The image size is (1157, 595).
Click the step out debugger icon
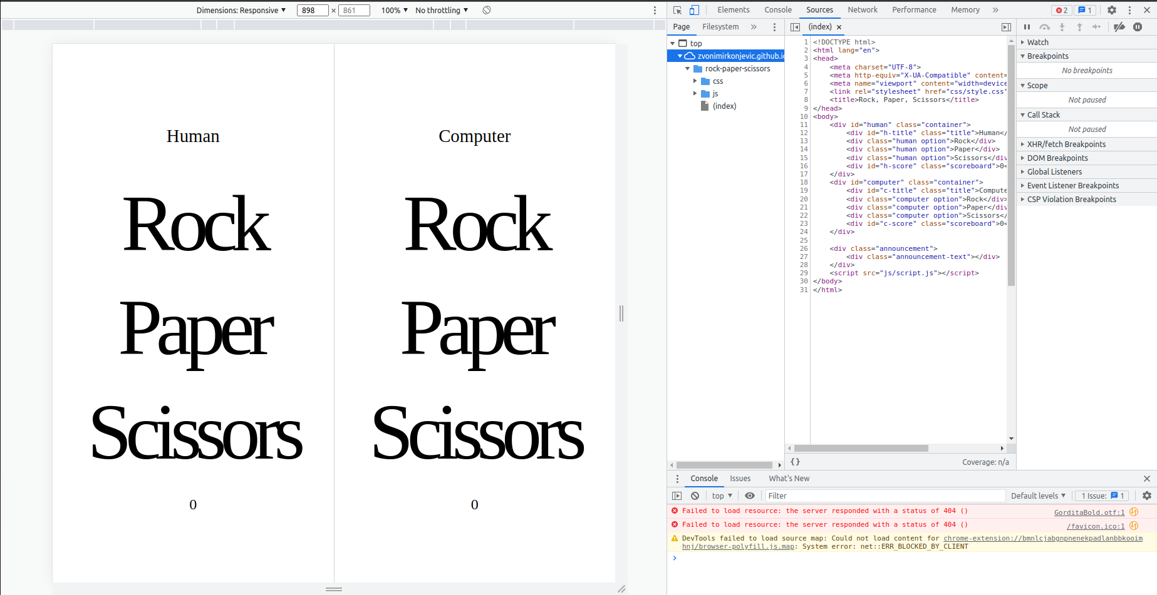(x=1079, y=27)
